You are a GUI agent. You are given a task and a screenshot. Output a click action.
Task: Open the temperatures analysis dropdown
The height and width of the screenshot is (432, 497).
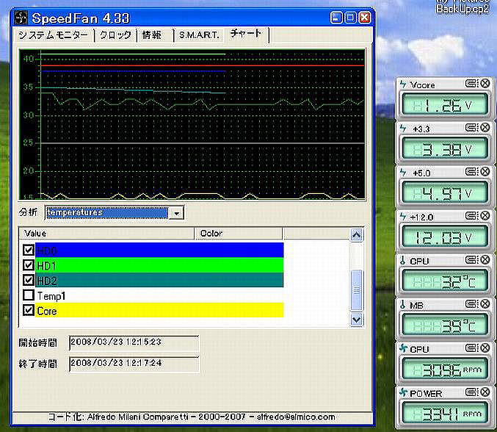coord(176,213)
